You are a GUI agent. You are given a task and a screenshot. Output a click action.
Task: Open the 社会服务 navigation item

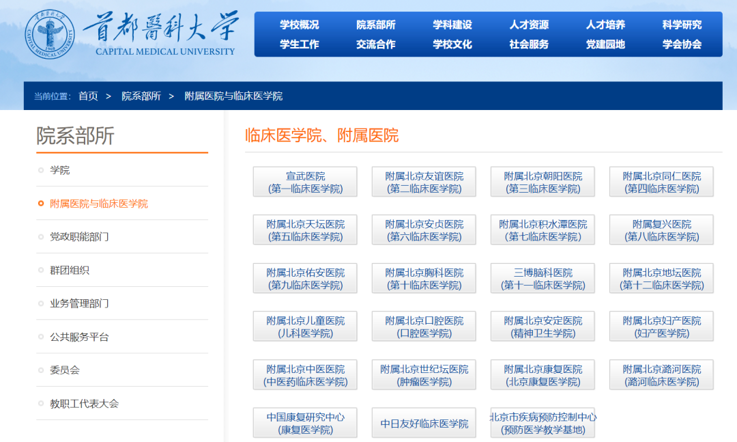coord(530,44)
